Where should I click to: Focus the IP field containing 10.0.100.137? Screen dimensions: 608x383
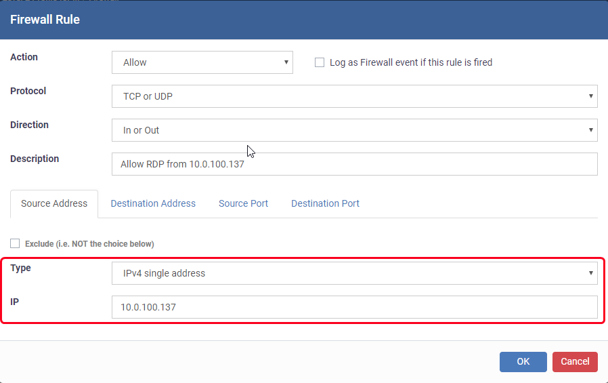354,307
